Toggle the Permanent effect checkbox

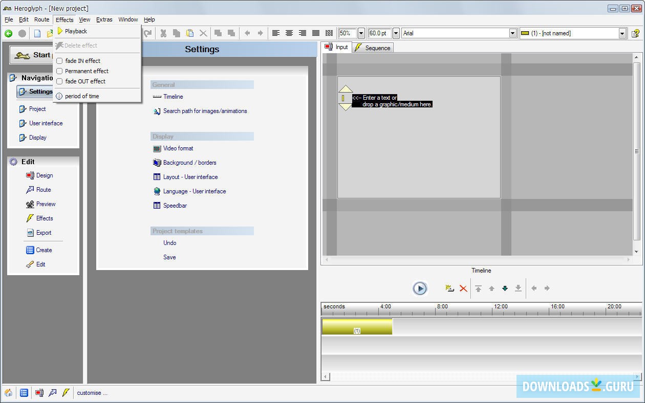(59, 71)
